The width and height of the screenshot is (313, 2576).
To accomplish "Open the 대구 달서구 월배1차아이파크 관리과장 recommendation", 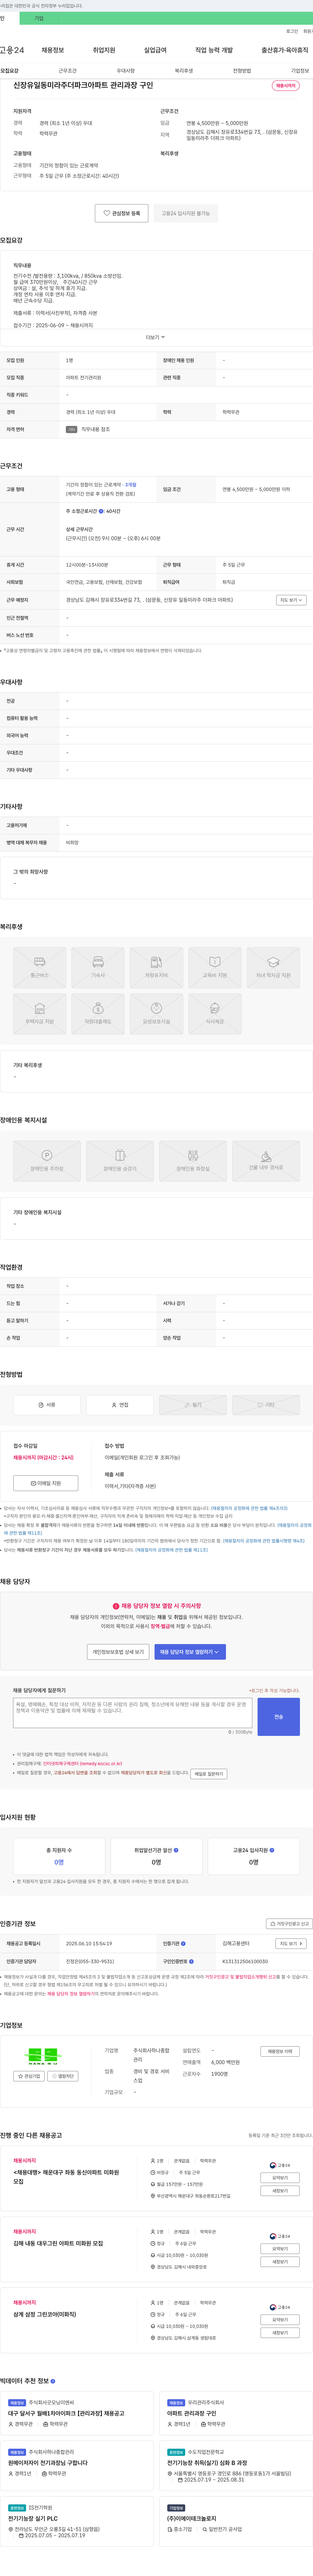I will [x=66, y=2413].
